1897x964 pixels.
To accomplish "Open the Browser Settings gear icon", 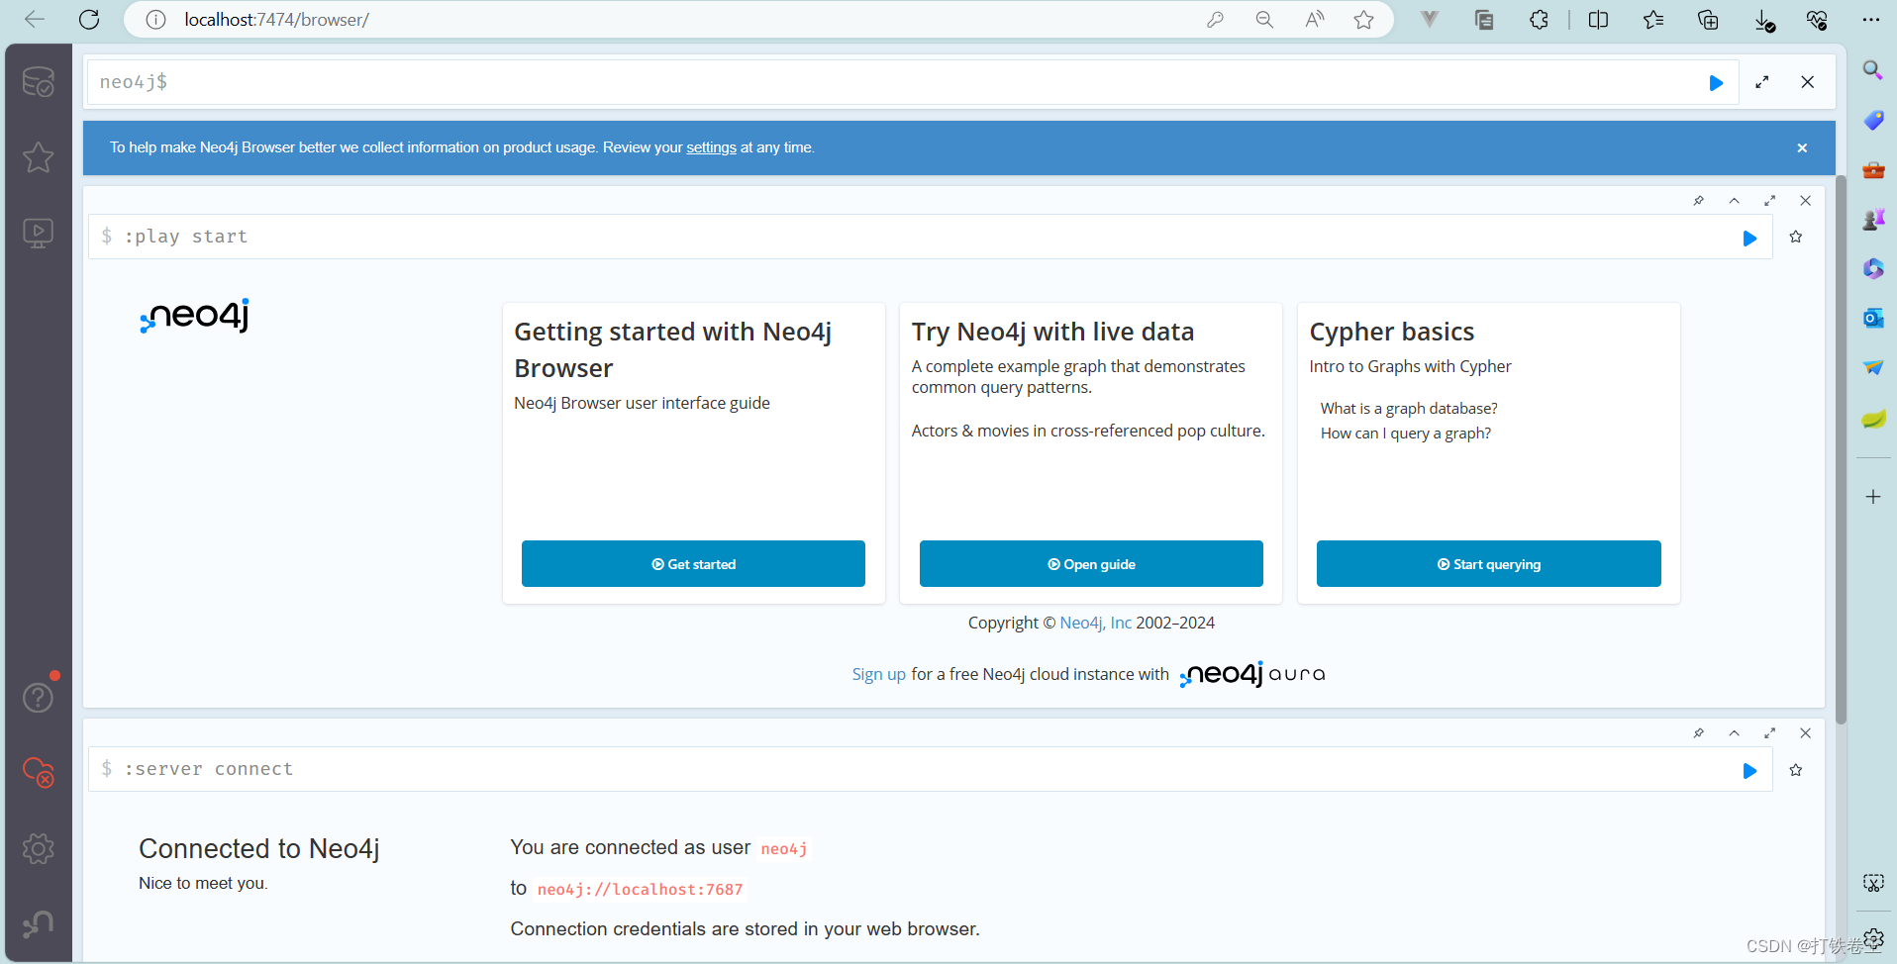I will coord(38,848).
